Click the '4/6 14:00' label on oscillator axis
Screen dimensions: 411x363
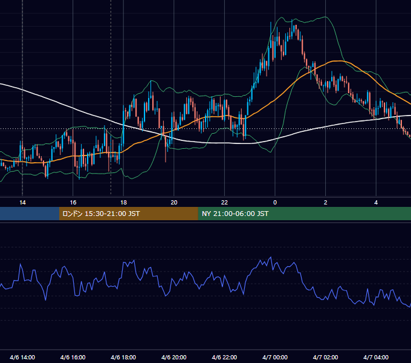click(22, 357)
